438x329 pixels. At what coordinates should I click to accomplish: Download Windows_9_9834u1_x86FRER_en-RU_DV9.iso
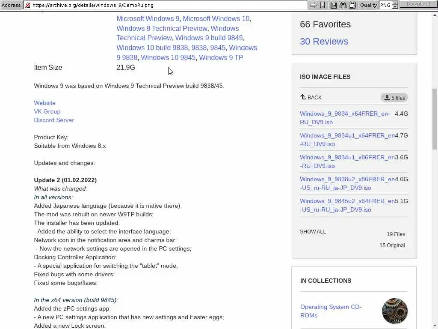click(x=347, y=162)
